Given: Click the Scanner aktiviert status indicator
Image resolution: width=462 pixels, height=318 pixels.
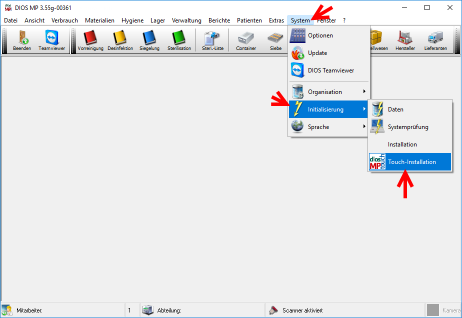Looking at the screenshot, I should pos(302,310).
